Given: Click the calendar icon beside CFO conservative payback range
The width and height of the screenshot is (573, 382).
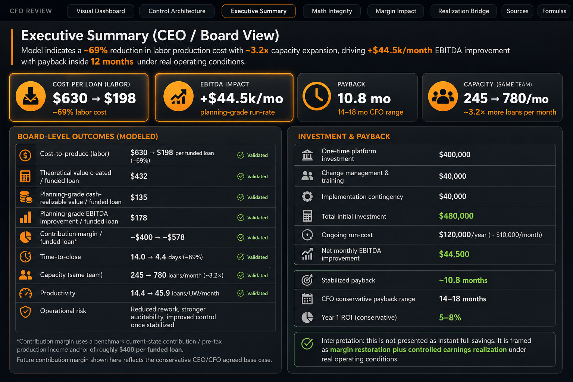Looking at the screenshot, I should [x=307, y=298].
